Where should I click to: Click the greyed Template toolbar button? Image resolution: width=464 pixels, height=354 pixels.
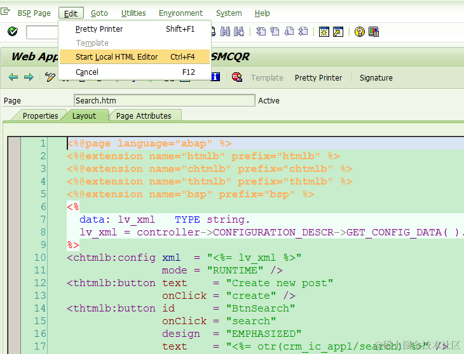[x=267, y=77]
